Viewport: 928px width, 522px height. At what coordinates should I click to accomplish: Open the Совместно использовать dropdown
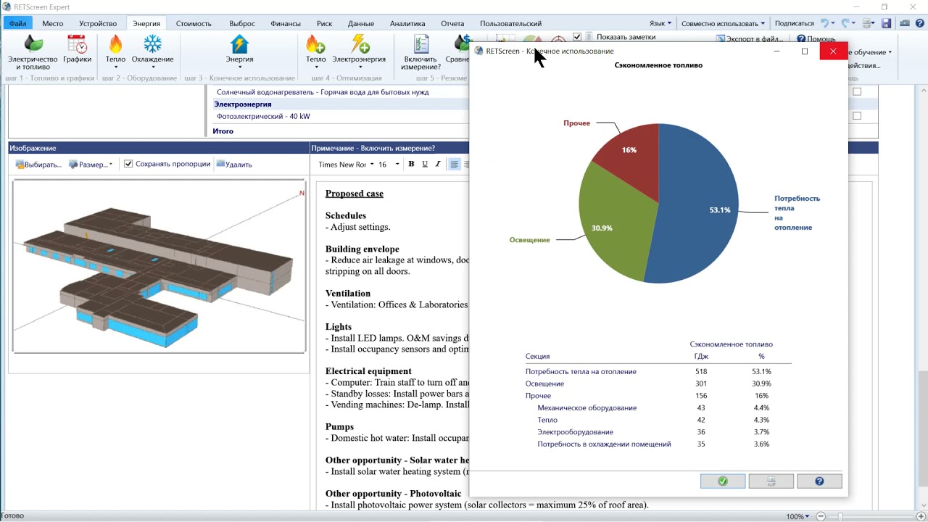pyautogui.click(x=724, y=23)
